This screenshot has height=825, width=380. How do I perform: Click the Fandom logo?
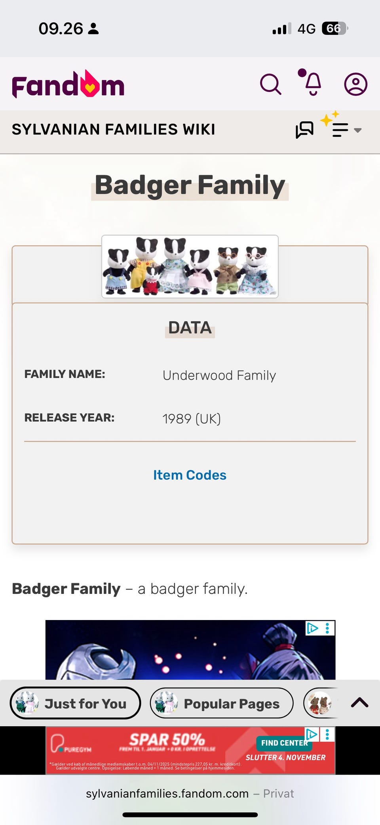pos(68,85)
